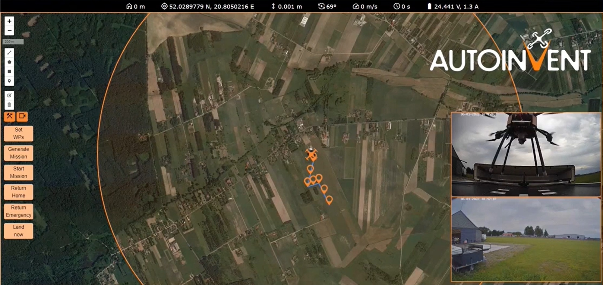Click the 200 m map scale indicator
The height and width of the screenshot is (285, 603).
click(13, 42)
